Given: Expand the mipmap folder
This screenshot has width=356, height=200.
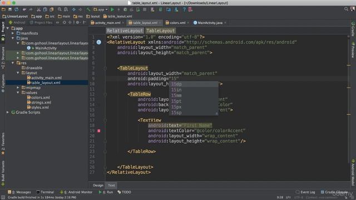Looking at the screenshot, I should (18, 88).
